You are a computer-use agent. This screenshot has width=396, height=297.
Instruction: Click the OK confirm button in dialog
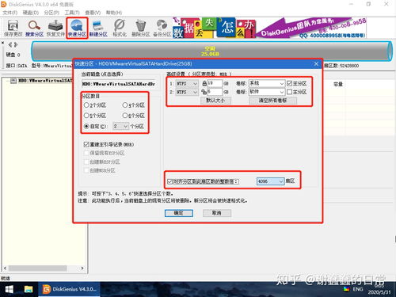click(x=179, y=213)
